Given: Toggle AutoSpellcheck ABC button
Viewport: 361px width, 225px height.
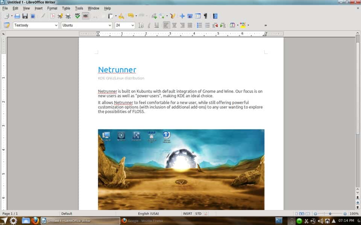Looking at the screenshot, I should click(x=85, y=16).
